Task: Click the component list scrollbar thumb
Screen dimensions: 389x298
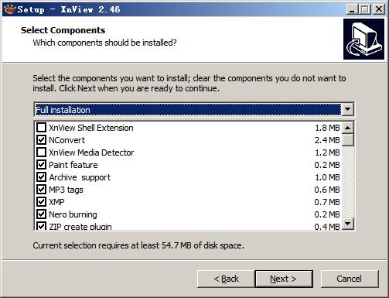Action: tap(348, 140)
